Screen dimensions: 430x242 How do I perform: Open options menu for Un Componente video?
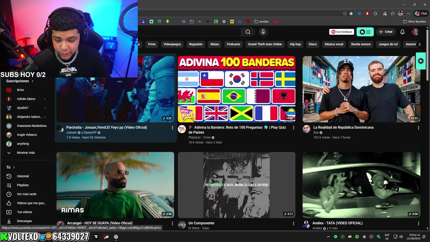(294, 223)
